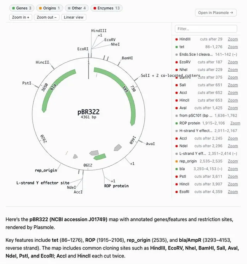
Task: Toggle the Other 4 filter chip
Action: (77, 8)
